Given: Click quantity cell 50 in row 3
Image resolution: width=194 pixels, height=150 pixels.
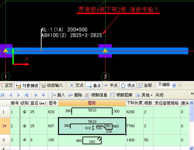Looking at the screenshot, I should tap(148, 140).
